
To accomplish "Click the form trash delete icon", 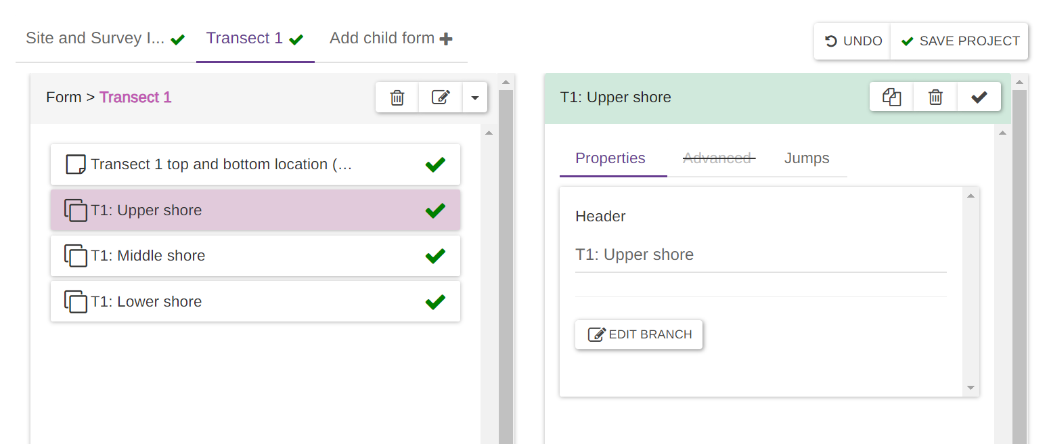I will tap(397, 97).
